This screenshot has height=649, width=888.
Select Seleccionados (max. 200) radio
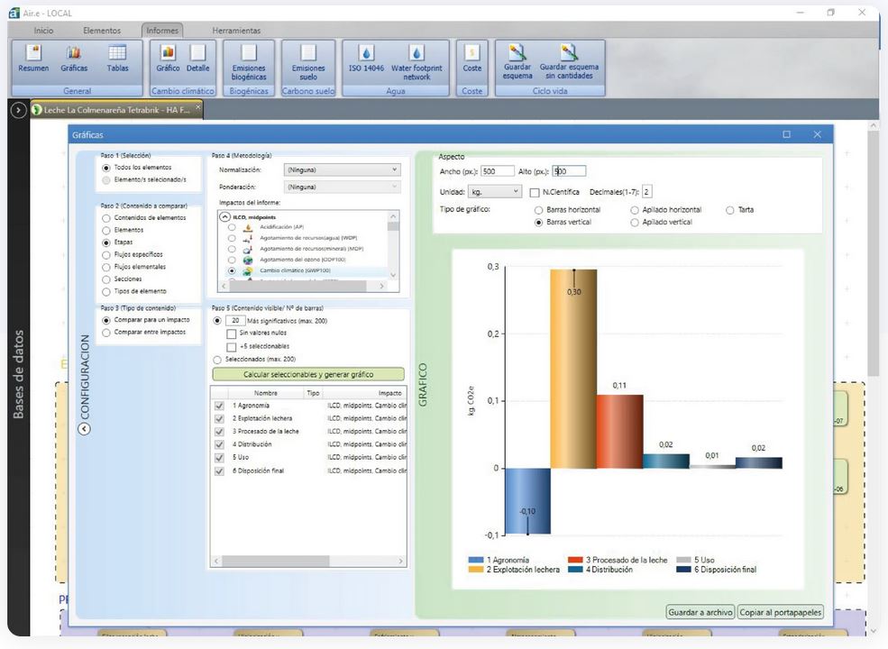tap(217, 361)
